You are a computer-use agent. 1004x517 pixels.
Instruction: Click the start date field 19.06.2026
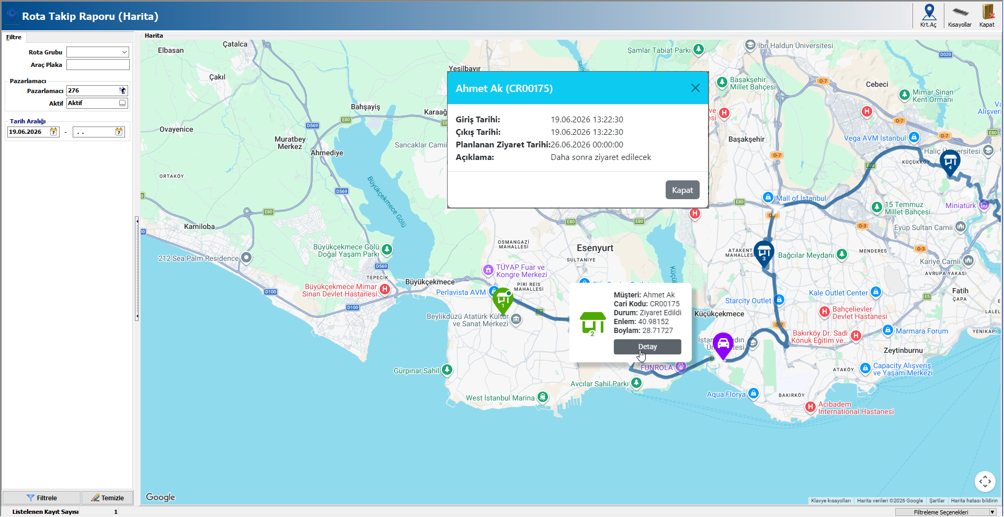click(x=28, y=132)
